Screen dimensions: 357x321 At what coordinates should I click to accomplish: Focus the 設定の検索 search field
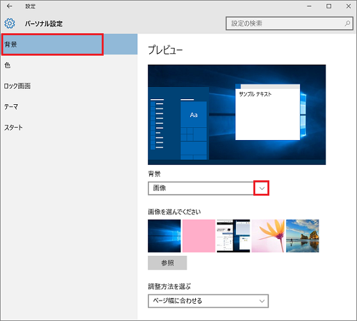click(x=289, y=23)
